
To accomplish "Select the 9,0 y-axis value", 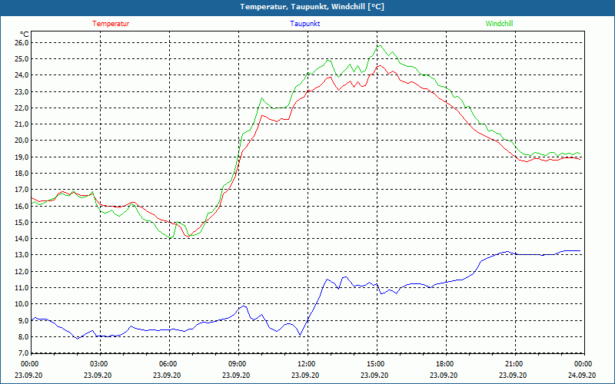I will point(23,320).
